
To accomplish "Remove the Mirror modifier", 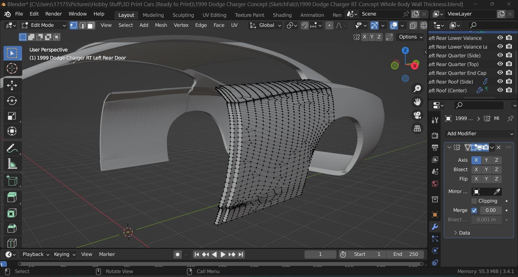I will pyautogui.click(x=499, y=147).
